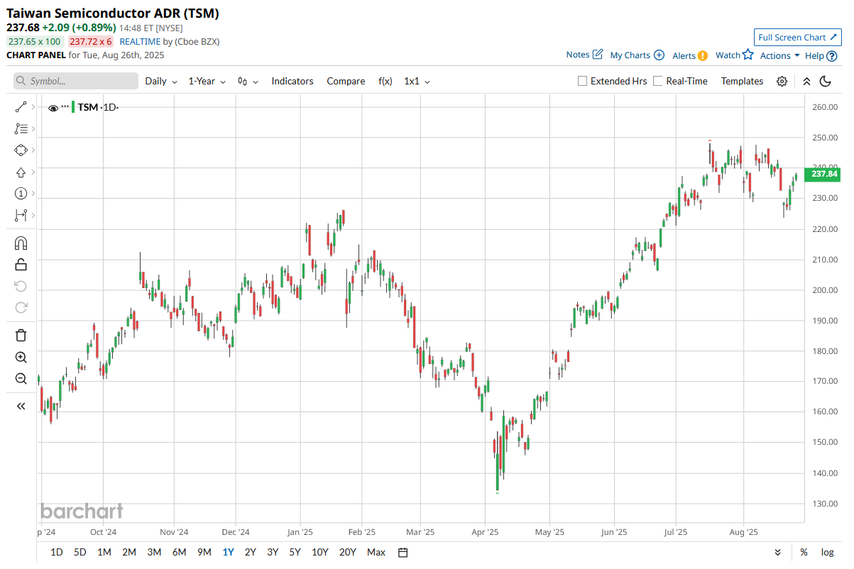This screenshot has width=854, height=569.
Task: Open the candlestick chart type dropdown
Action: [248, 81]
